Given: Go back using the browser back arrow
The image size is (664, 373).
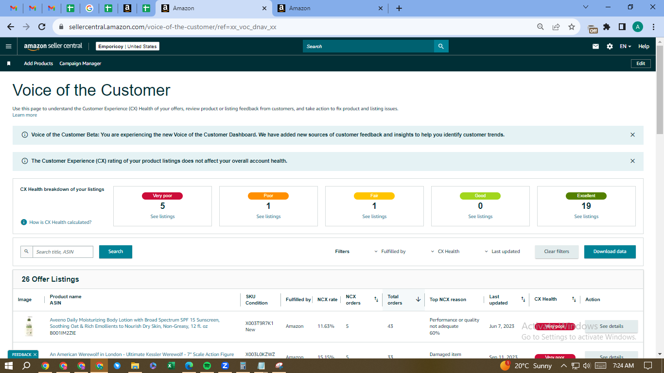Looking at the screenshot, I should (11, 27).
